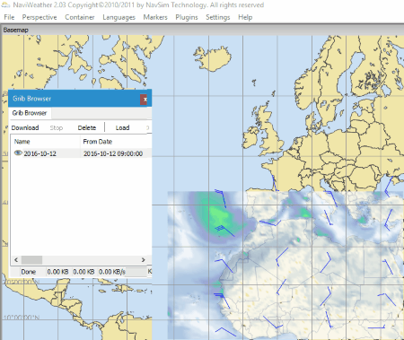The height and width of the screenshot is (340, 404).
Task: Click the NaviWeather app icon in title bar
Action: coord(6,5)
